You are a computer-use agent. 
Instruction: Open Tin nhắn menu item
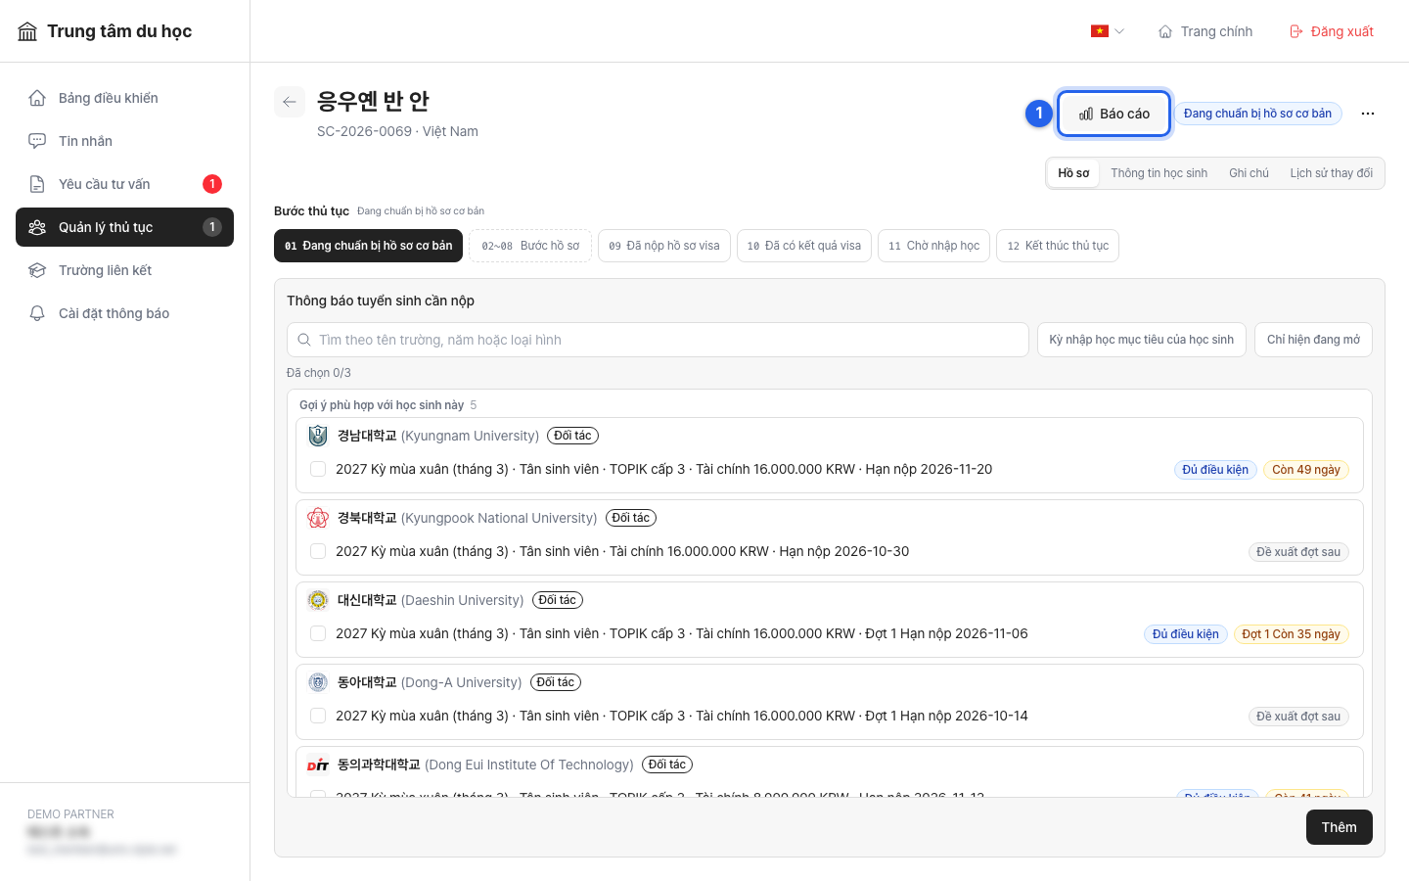point(124,141)
